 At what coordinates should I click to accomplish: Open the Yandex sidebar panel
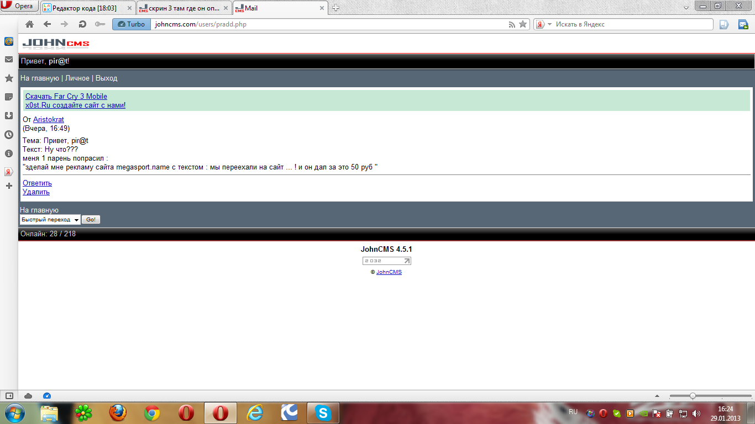[x=9, y=172]
